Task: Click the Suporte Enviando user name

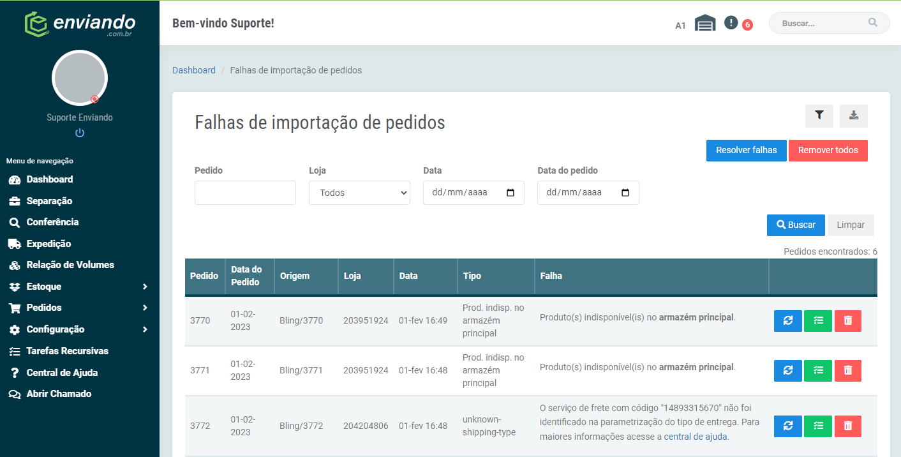Action: [x=80, y=117]
